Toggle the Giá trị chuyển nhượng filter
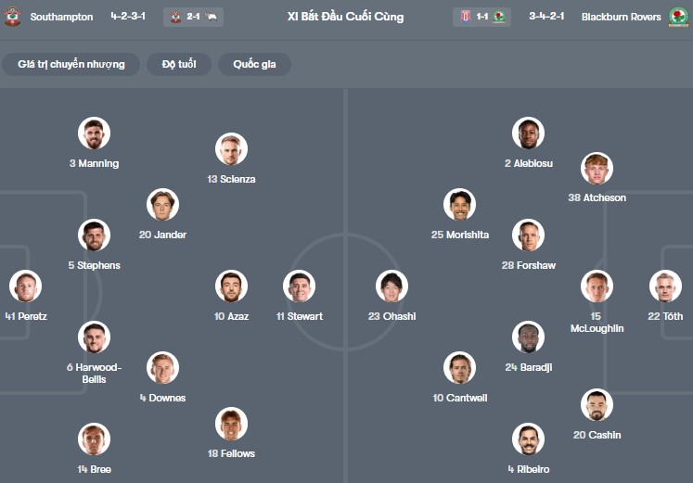 tap(71, 64)
